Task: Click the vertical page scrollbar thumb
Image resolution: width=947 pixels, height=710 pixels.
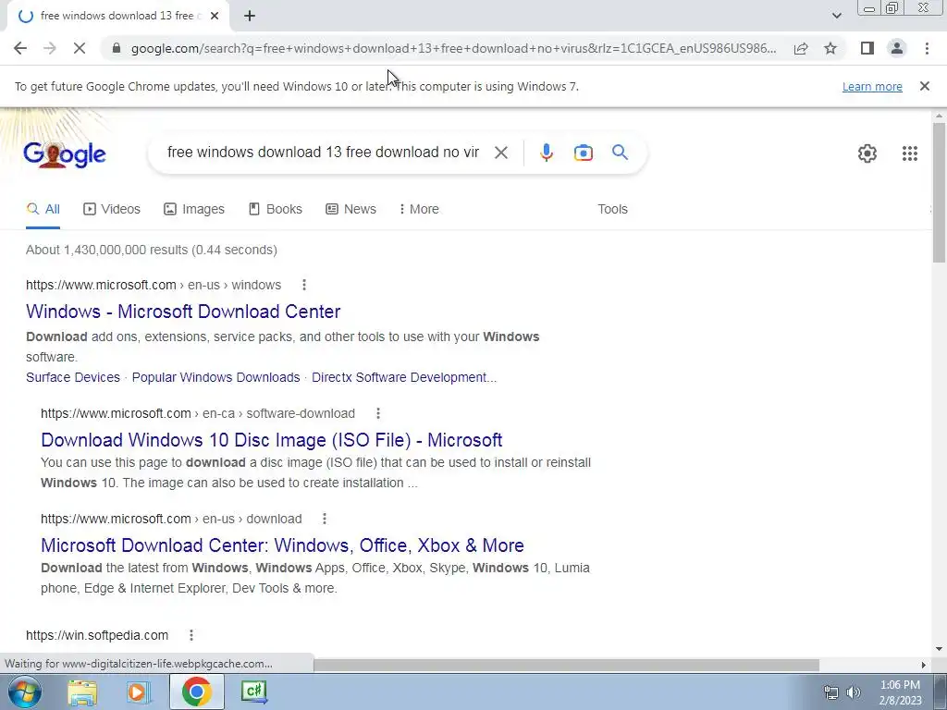Action: coord(939,192)
